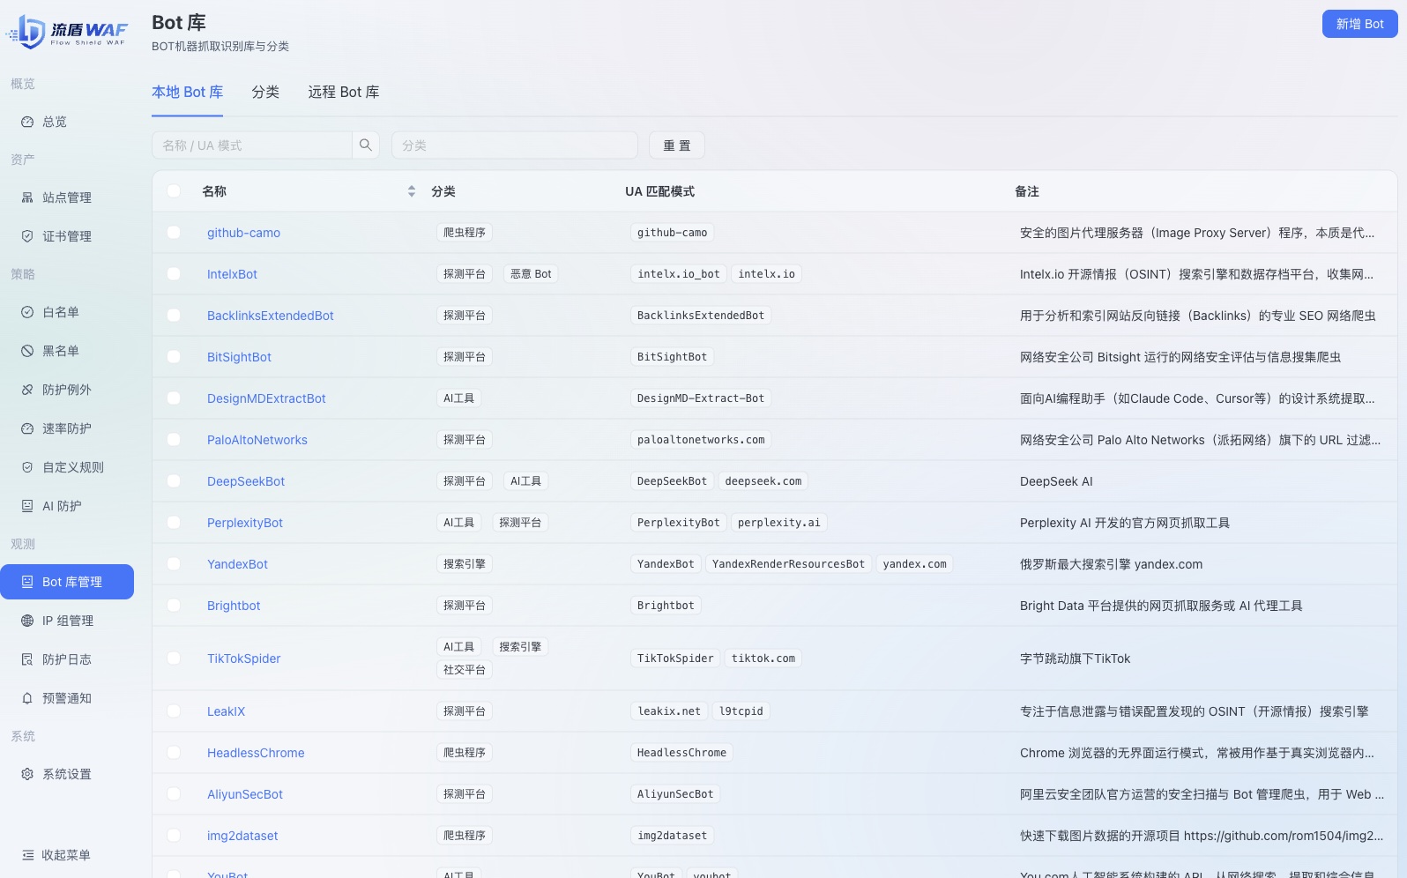Open the TikTokSpider link
The height and width of the screenshot is (878, 1407).
244,658
